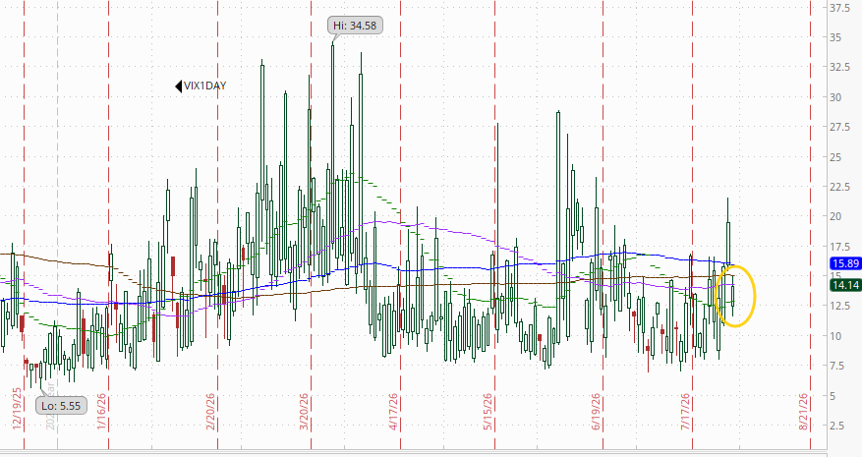This screenshot has height=457, width=862.
Task: Click the 20 price axis label
Action: (835, 216)
